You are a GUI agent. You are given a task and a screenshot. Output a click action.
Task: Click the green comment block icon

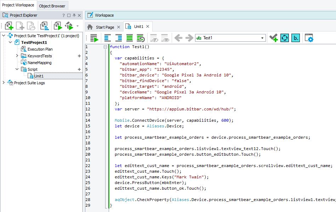pos(130,38)
